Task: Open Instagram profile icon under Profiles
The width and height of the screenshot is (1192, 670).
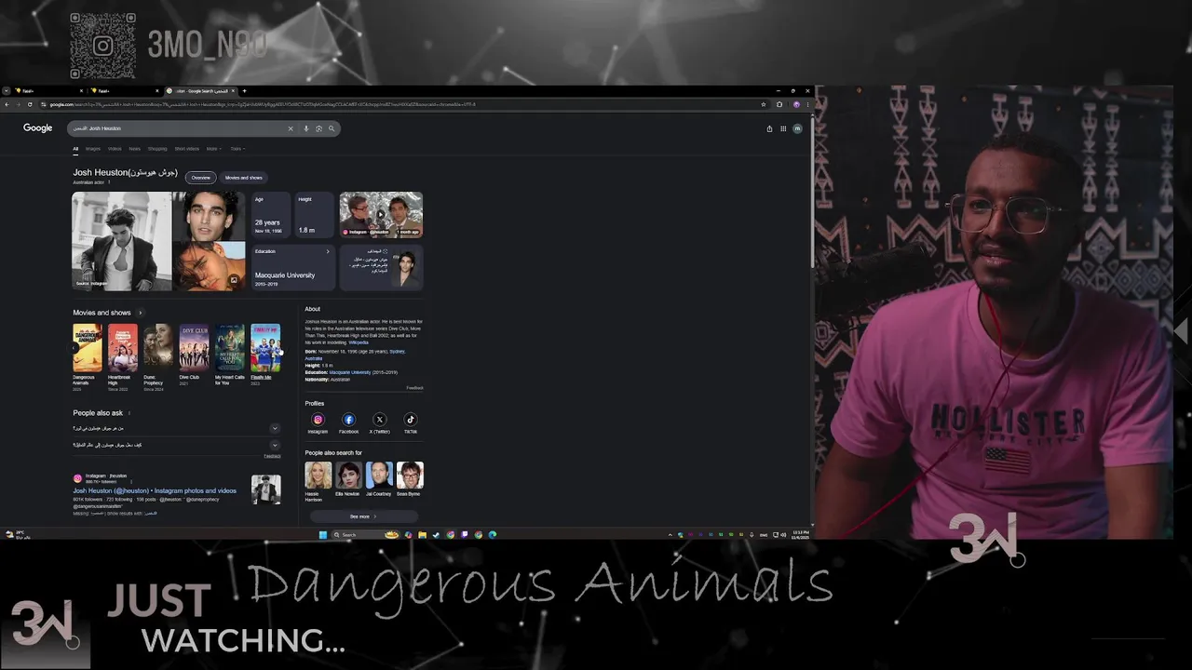Action: click(x=318, y=420)
